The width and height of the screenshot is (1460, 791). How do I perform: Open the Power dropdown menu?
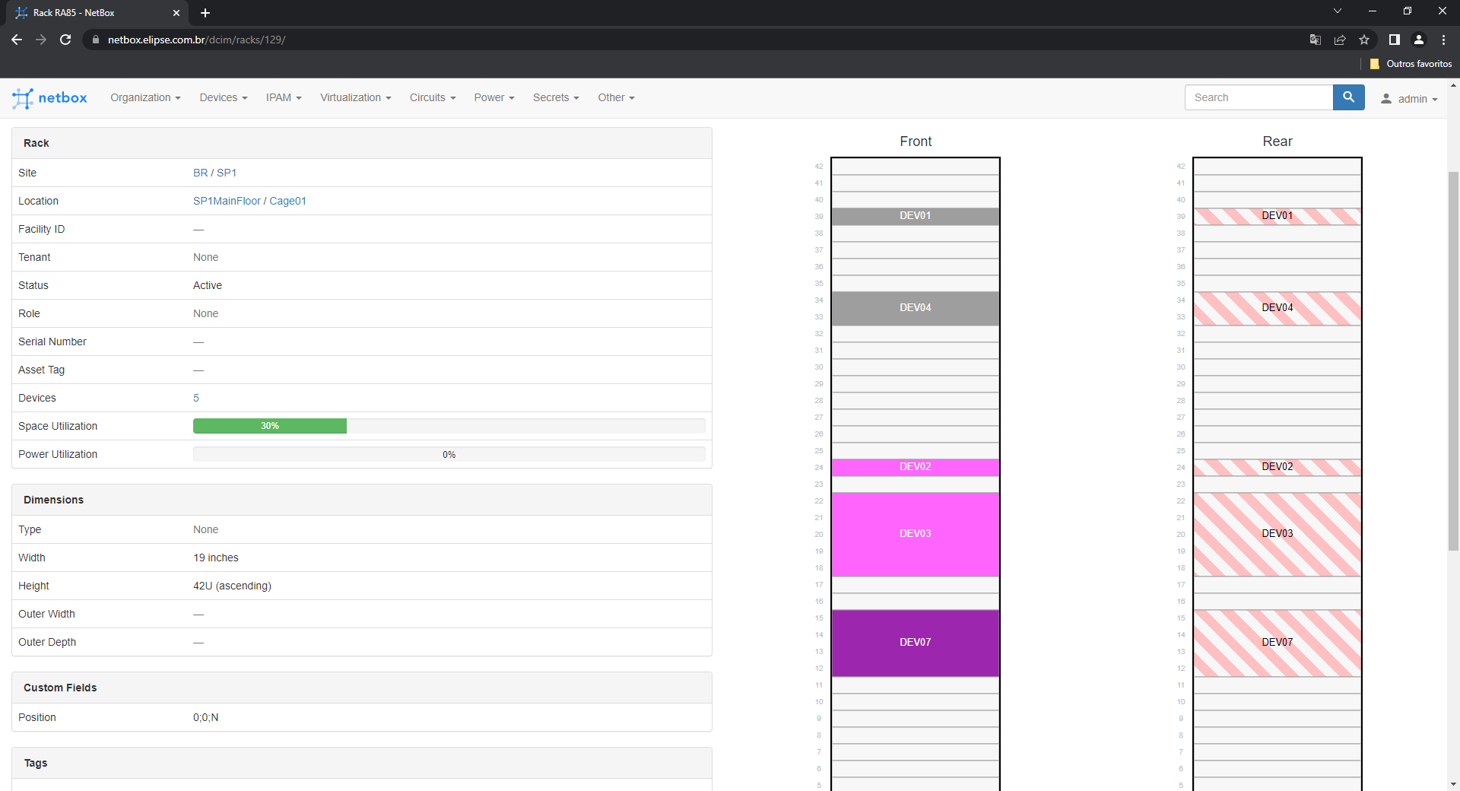point(494,97)
